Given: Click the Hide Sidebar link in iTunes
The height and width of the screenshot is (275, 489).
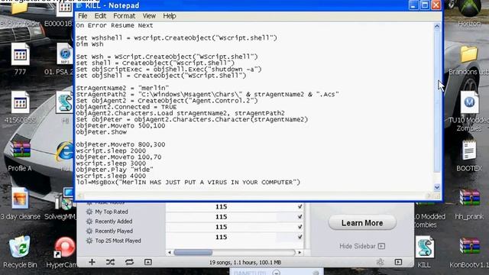Looking at the screenshot, I should click(x=361, y=246).
